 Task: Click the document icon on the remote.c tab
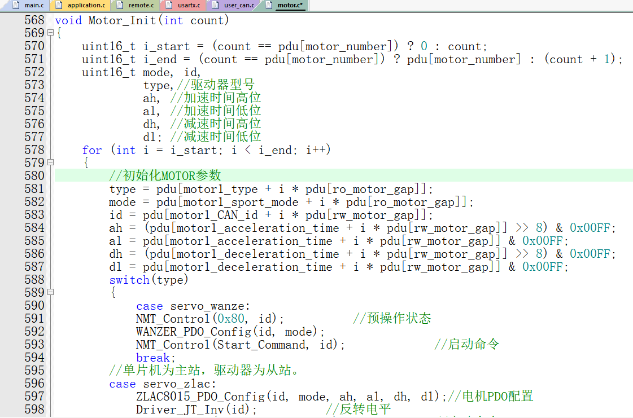pyautogui.click(x=119, y=5)
